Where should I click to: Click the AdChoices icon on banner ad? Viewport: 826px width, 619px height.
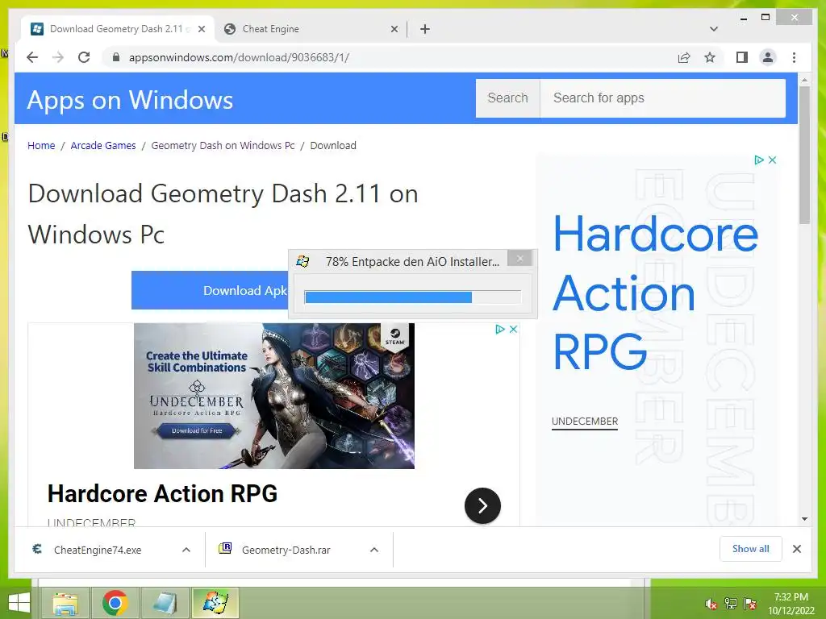click(500, 329)
